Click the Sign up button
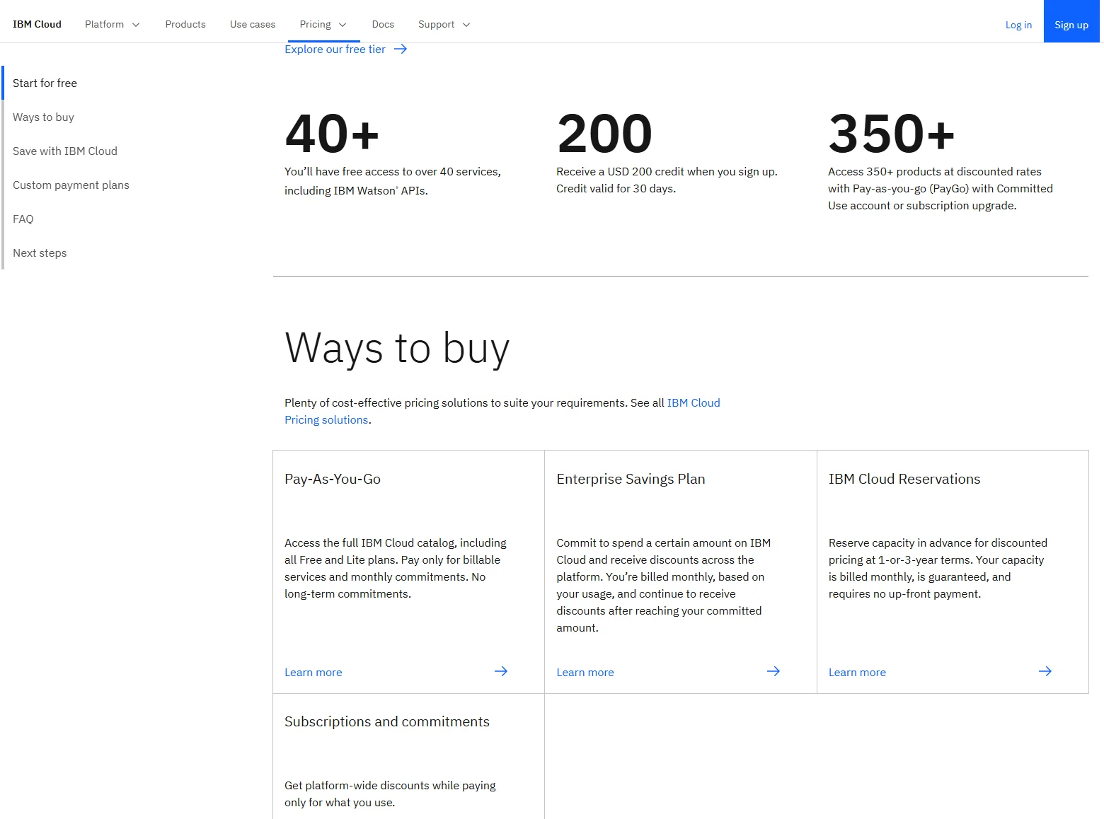 pos(1071,21)
